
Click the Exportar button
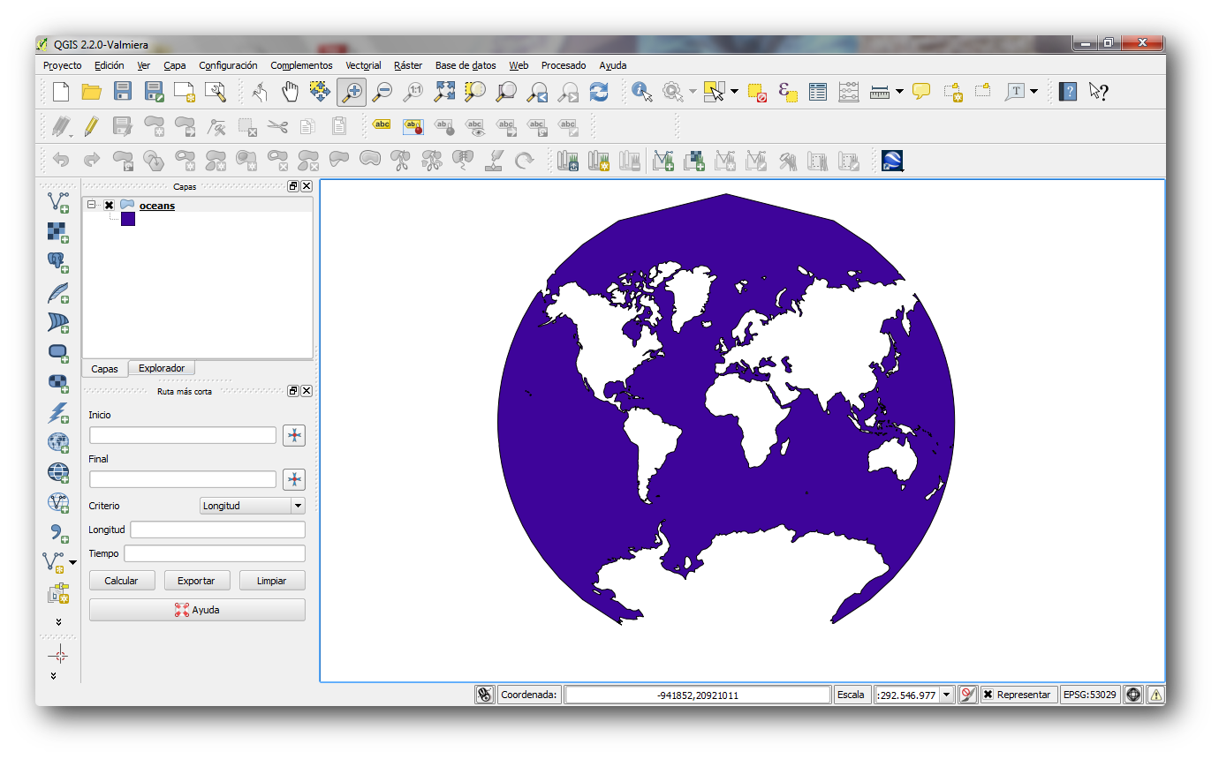[x=196, y=581]
